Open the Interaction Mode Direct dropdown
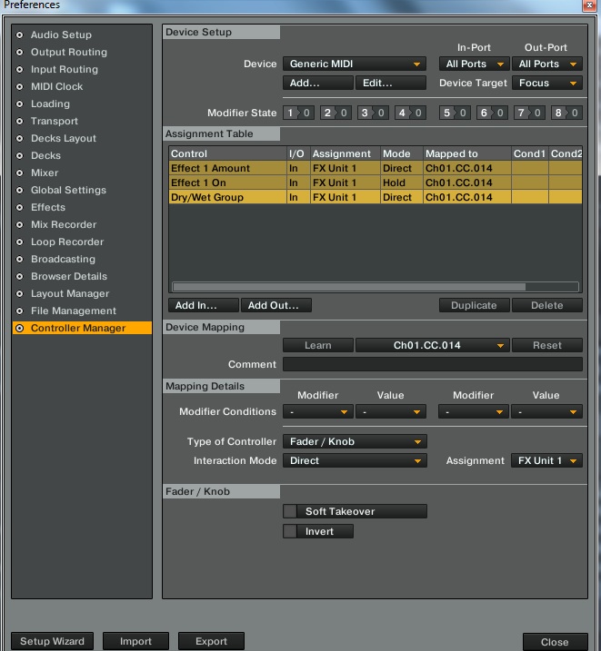The width and height of the screenshot is (601, 651). coord(355,461)
